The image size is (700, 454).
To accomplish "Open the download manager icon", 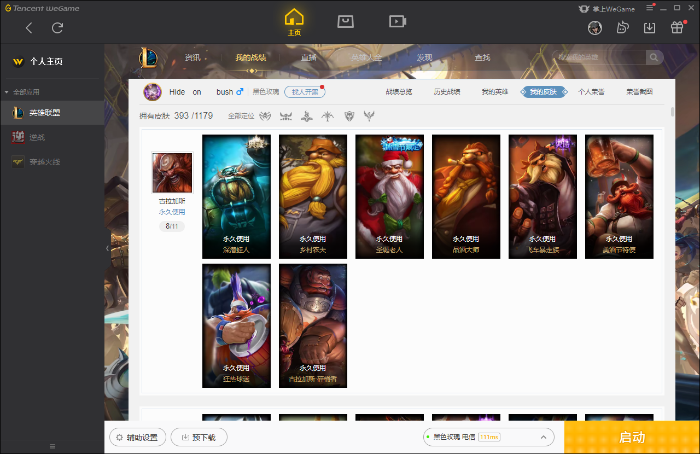I will [650, 28].
